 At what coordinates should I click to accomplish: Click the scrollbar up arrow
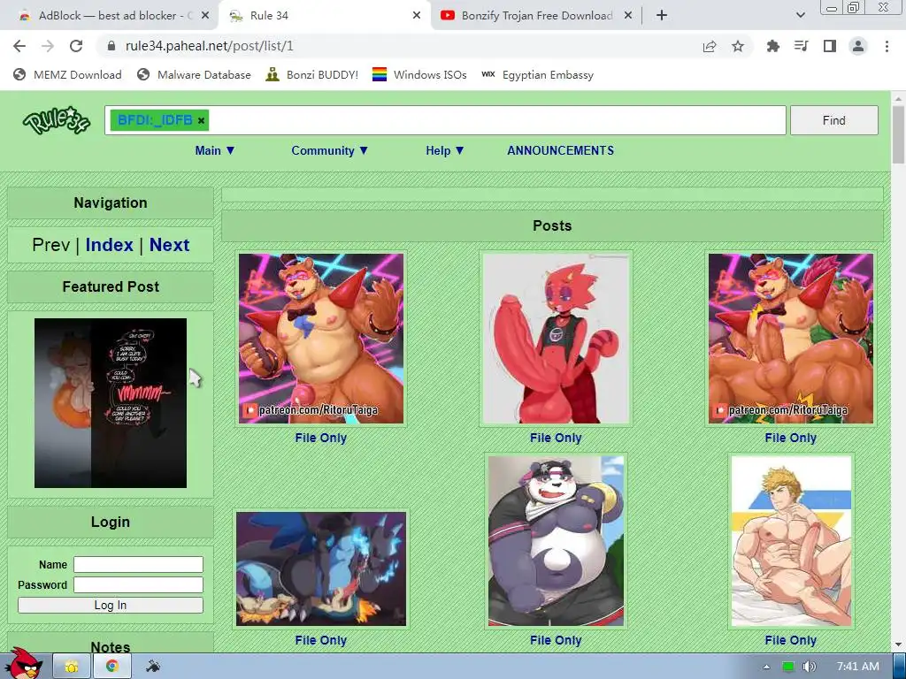(898, 98)
